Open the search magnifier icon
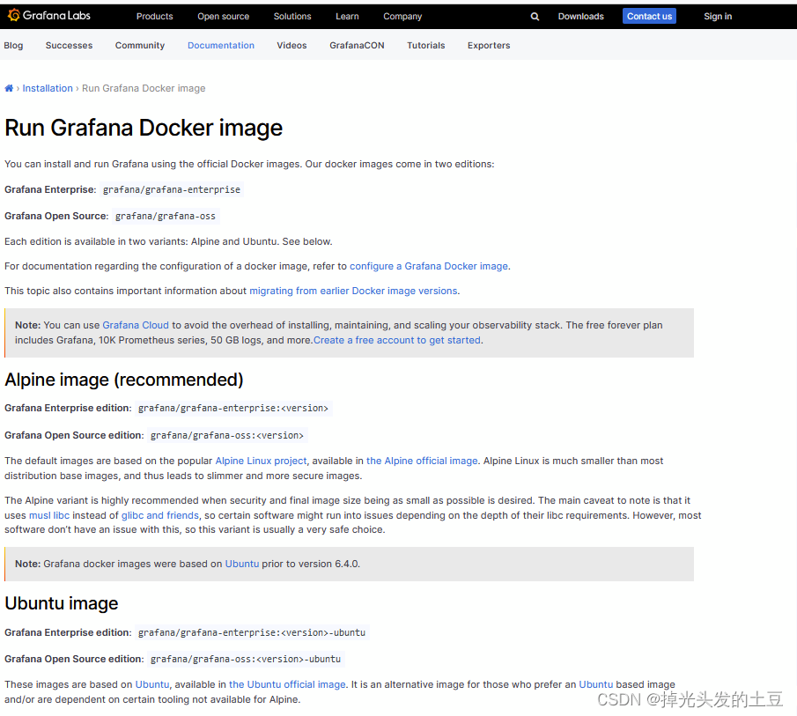The image size is (797, 716). [535, 16]
